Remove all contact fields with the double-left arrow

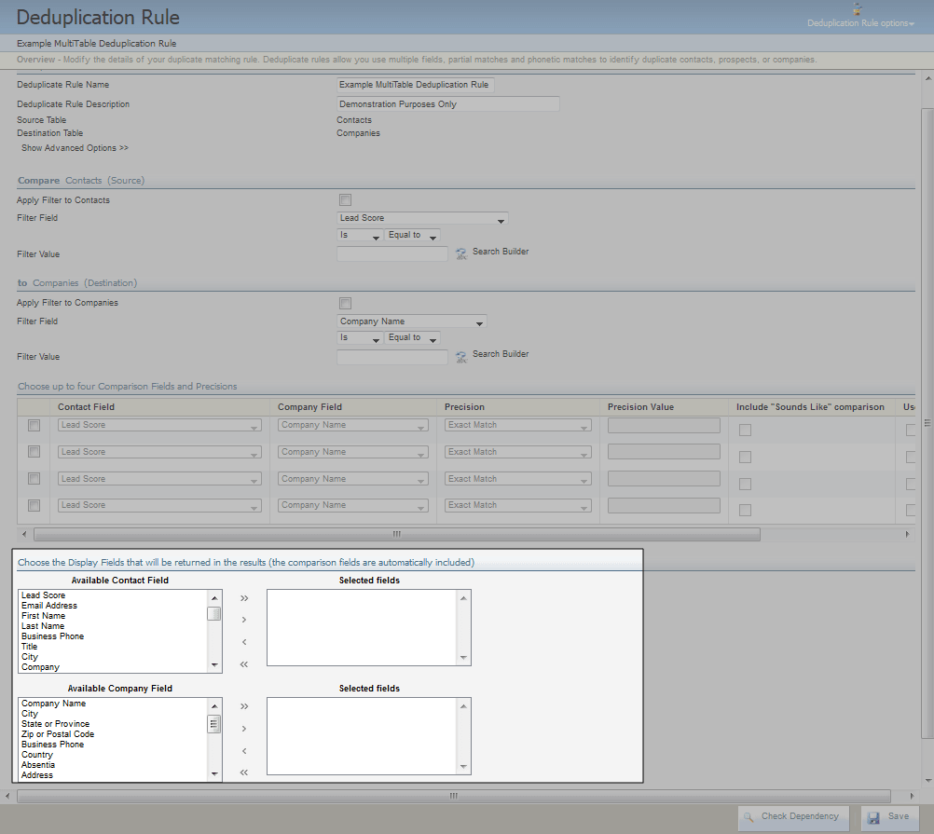(x=244, y=664)
